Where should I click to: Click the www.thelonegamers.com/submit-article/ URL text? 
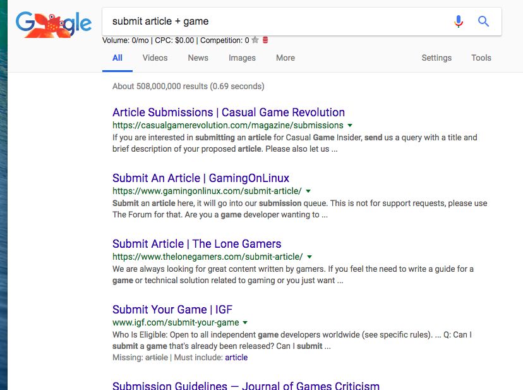[x=207, y=257]
